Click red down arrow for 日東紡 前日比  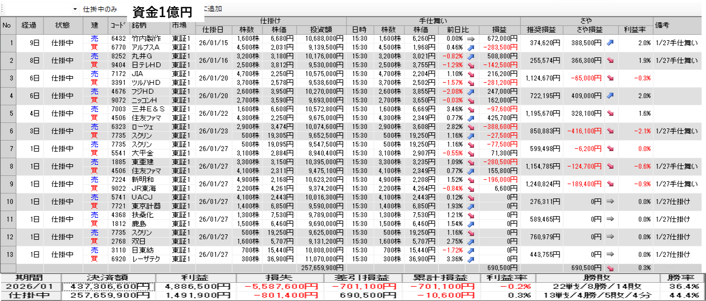pyautogui.click(x=471, y=250)
